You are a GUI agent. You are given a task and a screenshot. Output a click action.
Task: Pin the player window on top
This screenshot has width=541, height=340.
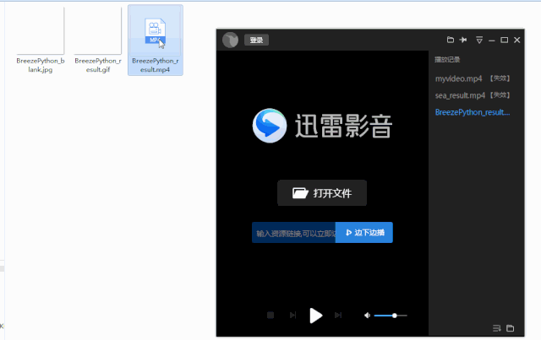point(463,40)
